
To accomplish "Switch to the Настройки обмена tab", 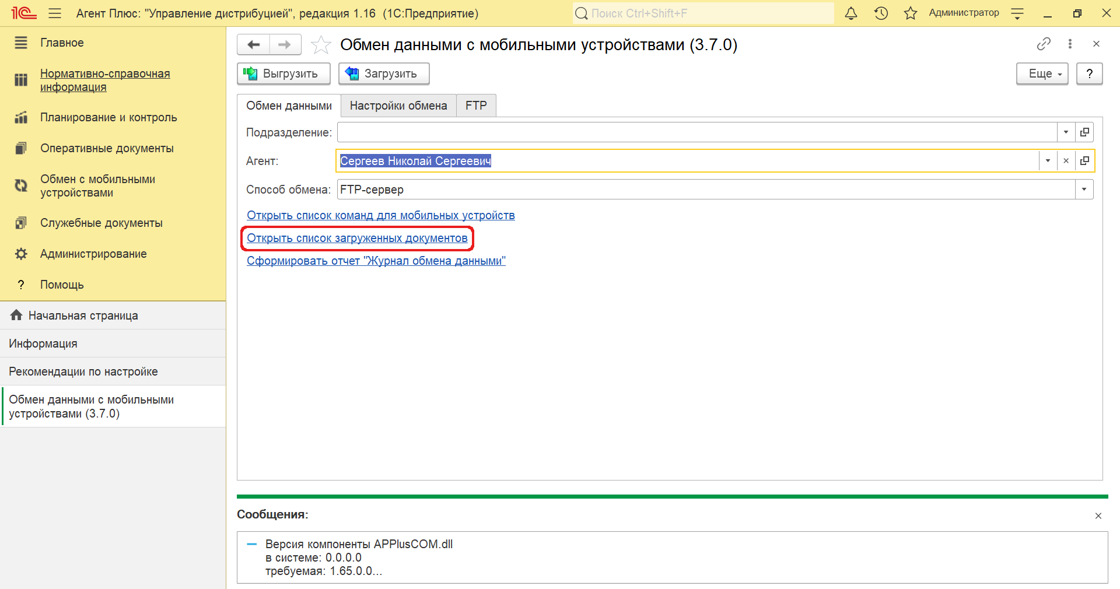I will point(398,106).
